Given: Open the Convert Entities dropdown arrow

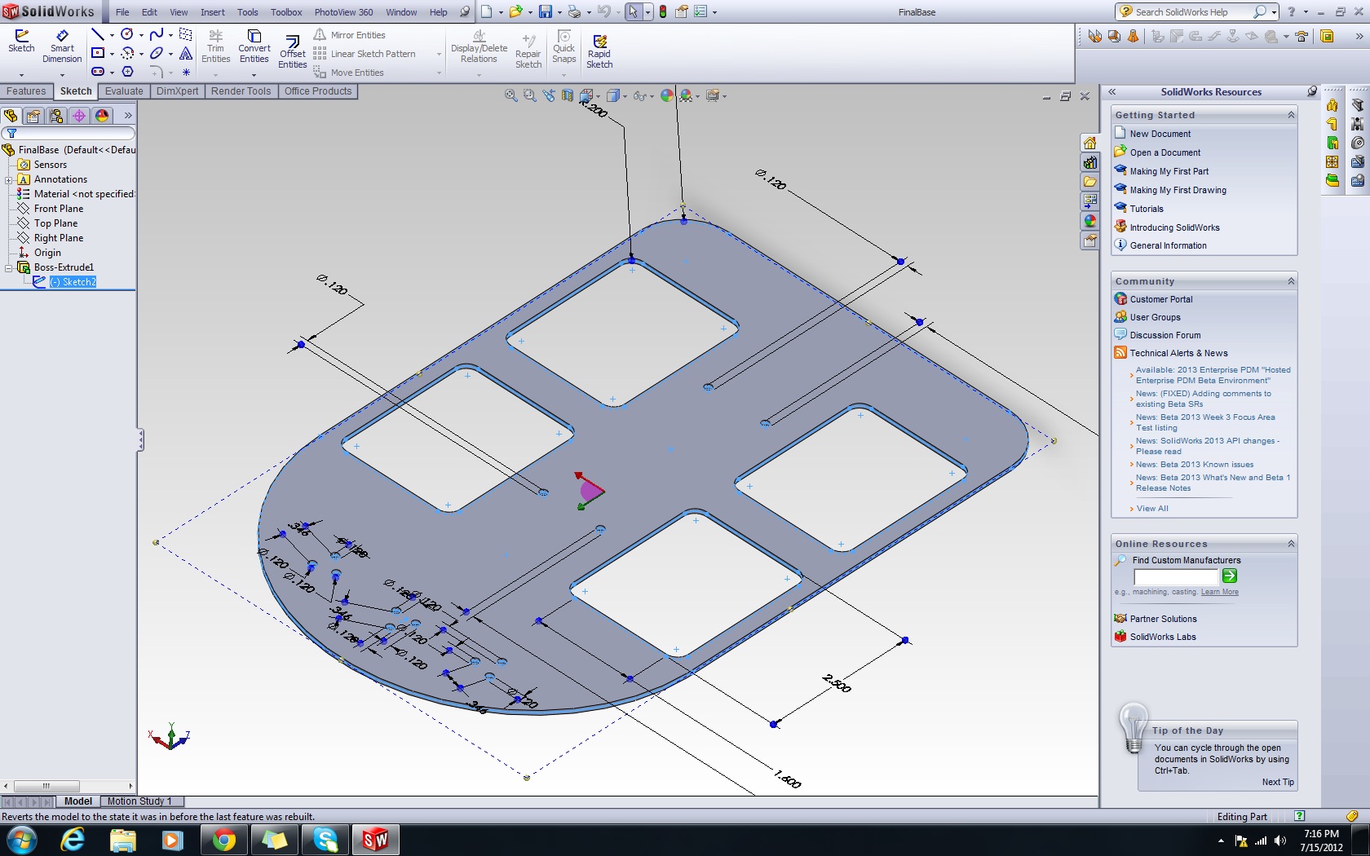Looking at the screenshot, I should tap(254, 74).
